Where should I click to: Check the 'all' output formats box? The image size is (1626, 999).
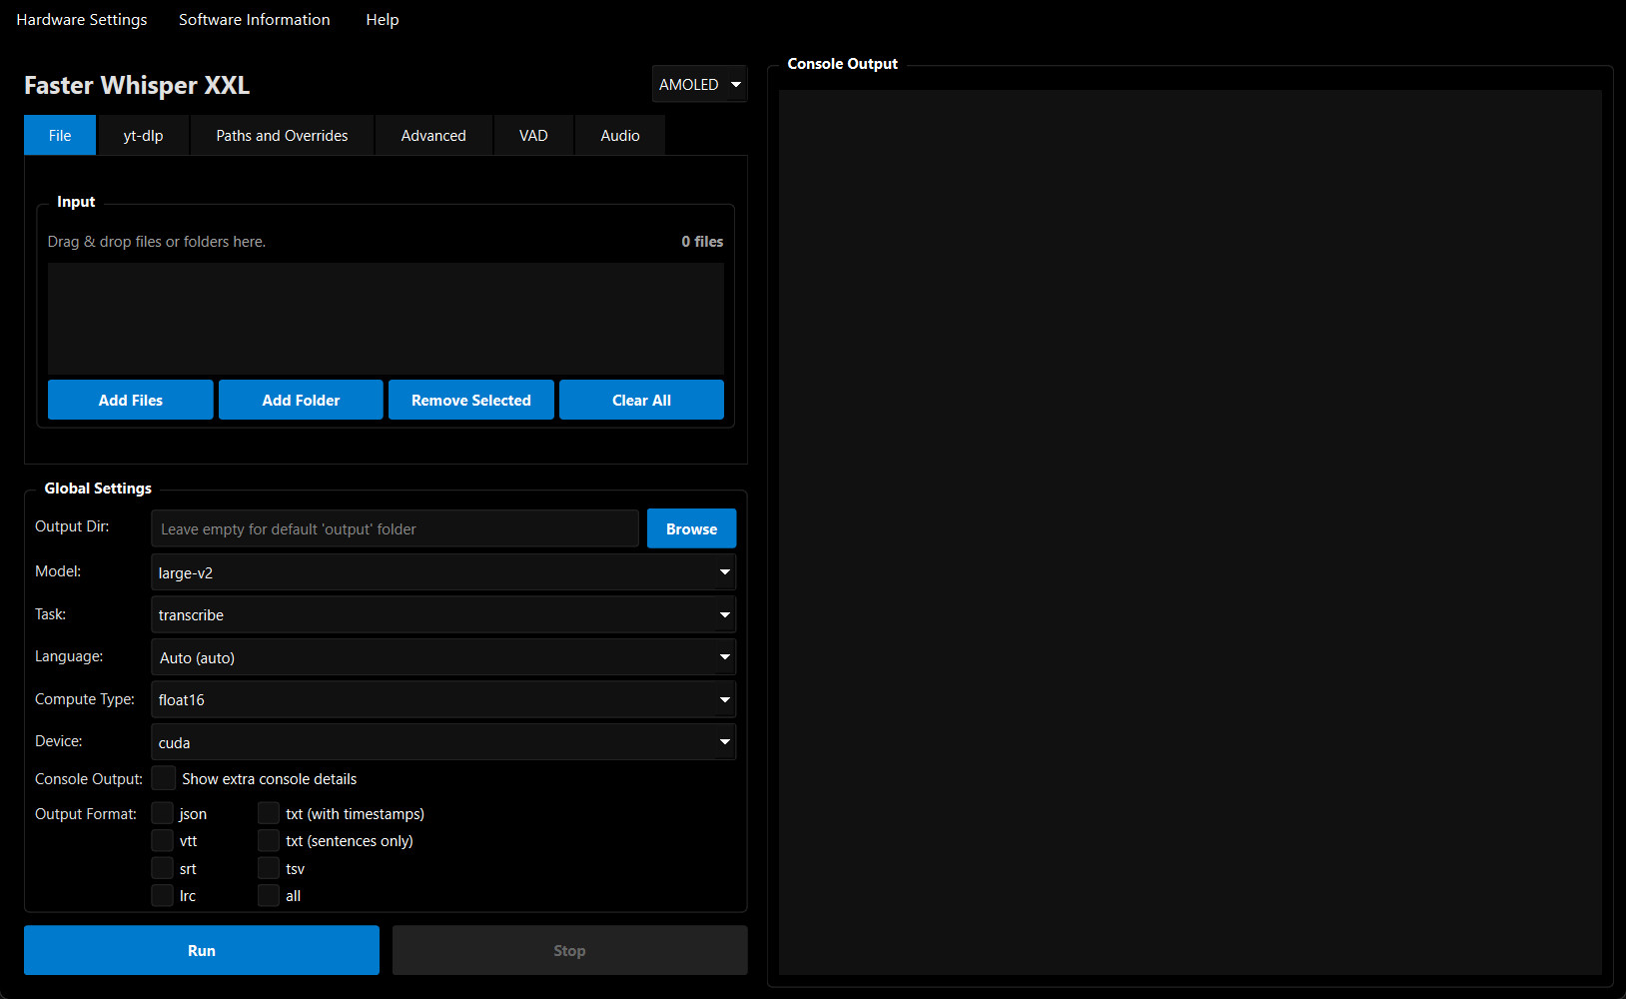coord(269,895)
